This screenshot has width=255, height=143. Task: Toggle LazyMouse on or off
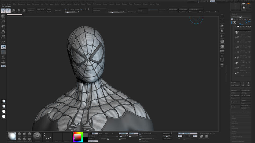click(x=123, y=133)
